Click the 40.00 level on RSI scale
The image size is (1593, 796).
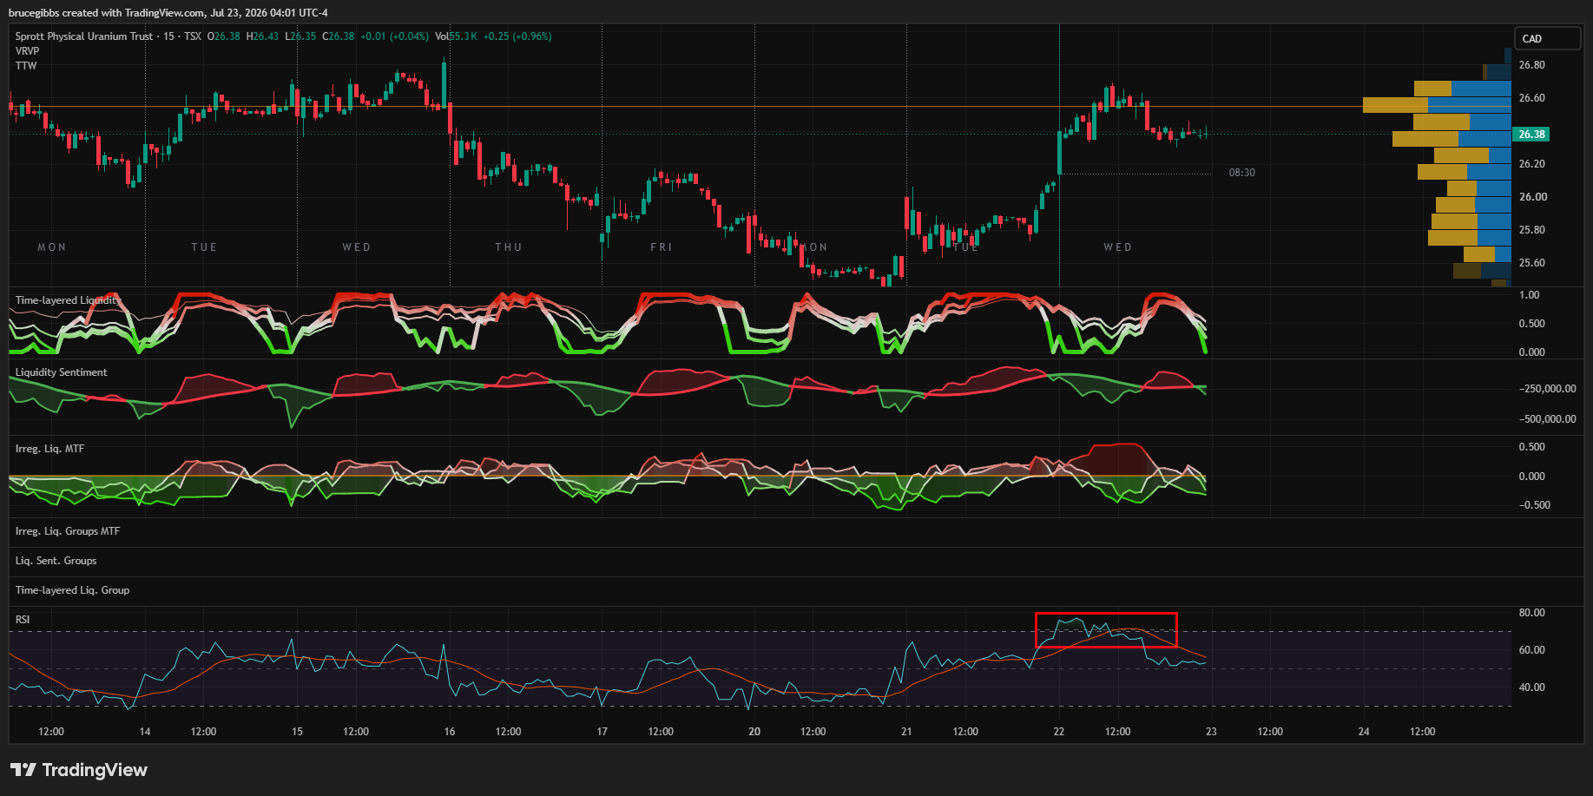pos(1531,687)
